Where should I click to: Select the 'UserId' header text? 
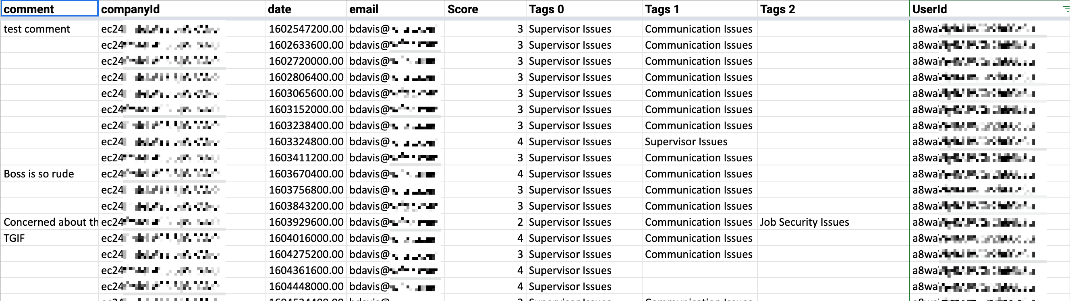click(930, 9)
